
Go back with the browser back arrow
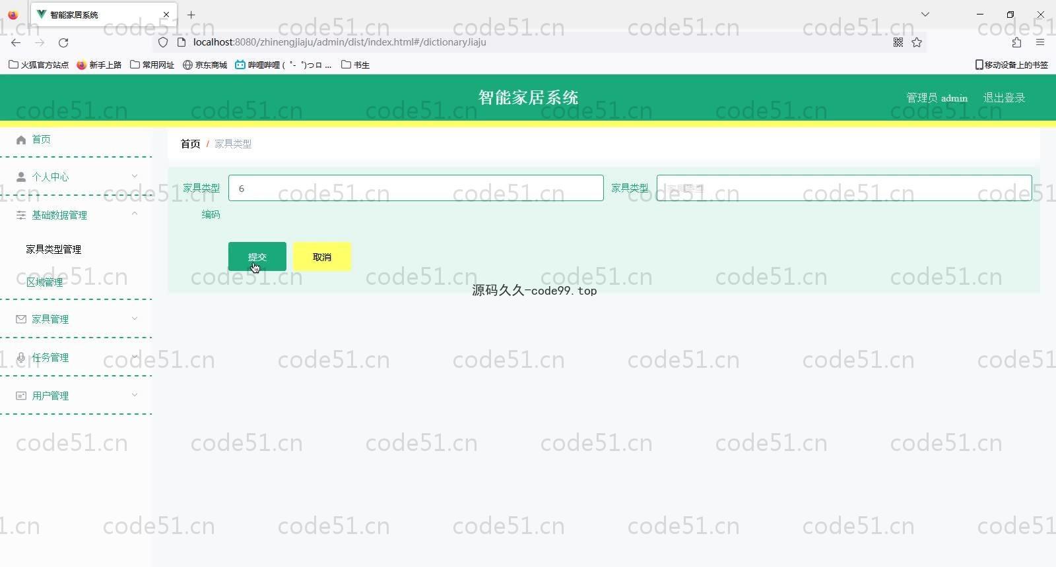pos(16,42)
